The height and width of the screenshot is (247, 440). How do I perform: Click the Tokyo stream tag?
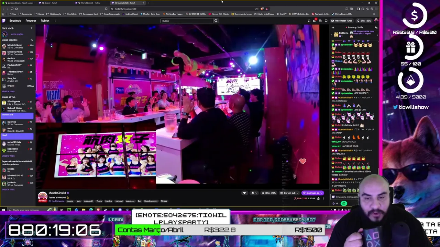pyautogui.click(x=99, y=201)
